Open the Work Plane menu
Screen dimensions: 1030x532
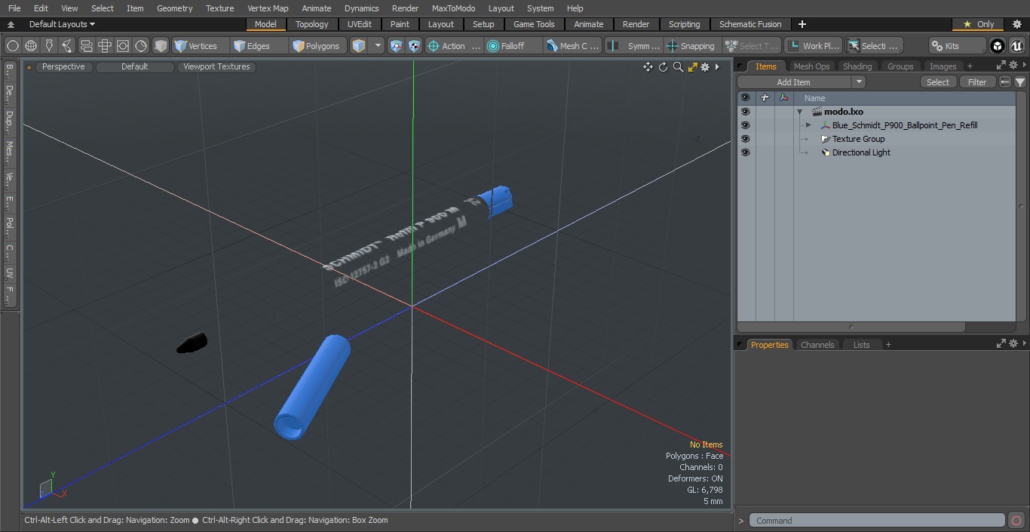point(814,46)
